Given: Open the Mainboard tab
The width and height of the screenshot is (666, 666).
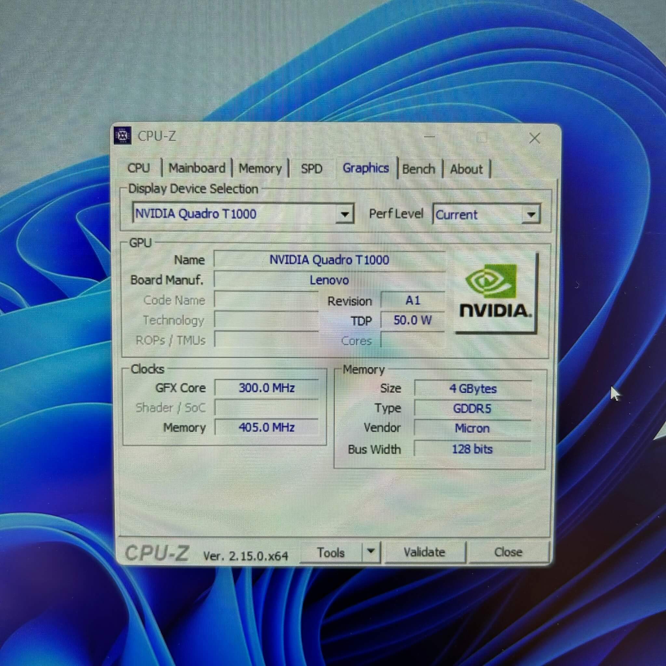Looking at the screenshot, I should (197, 168).
